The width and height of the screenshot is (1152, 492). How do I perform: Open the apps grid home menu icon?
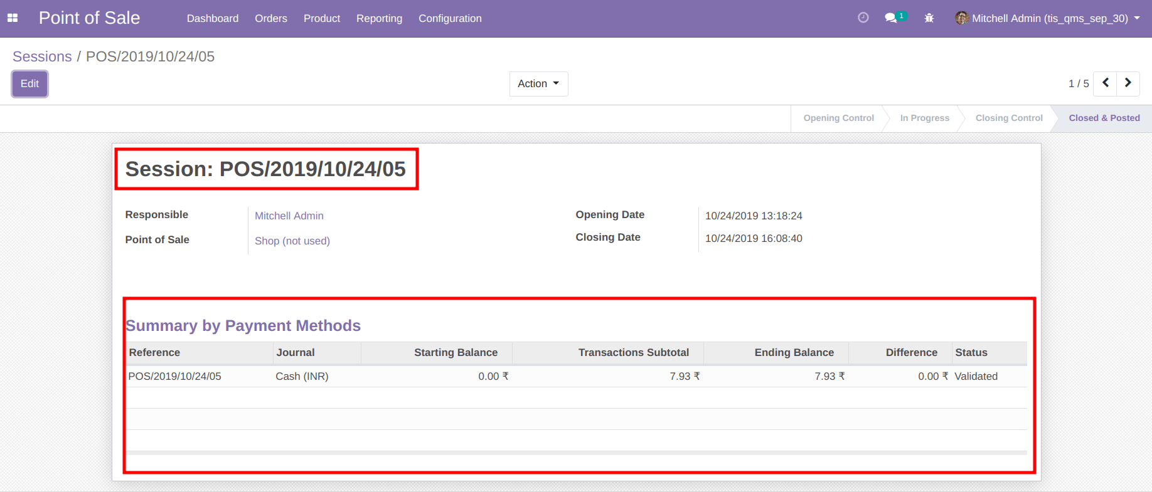(x=13, y=18)
